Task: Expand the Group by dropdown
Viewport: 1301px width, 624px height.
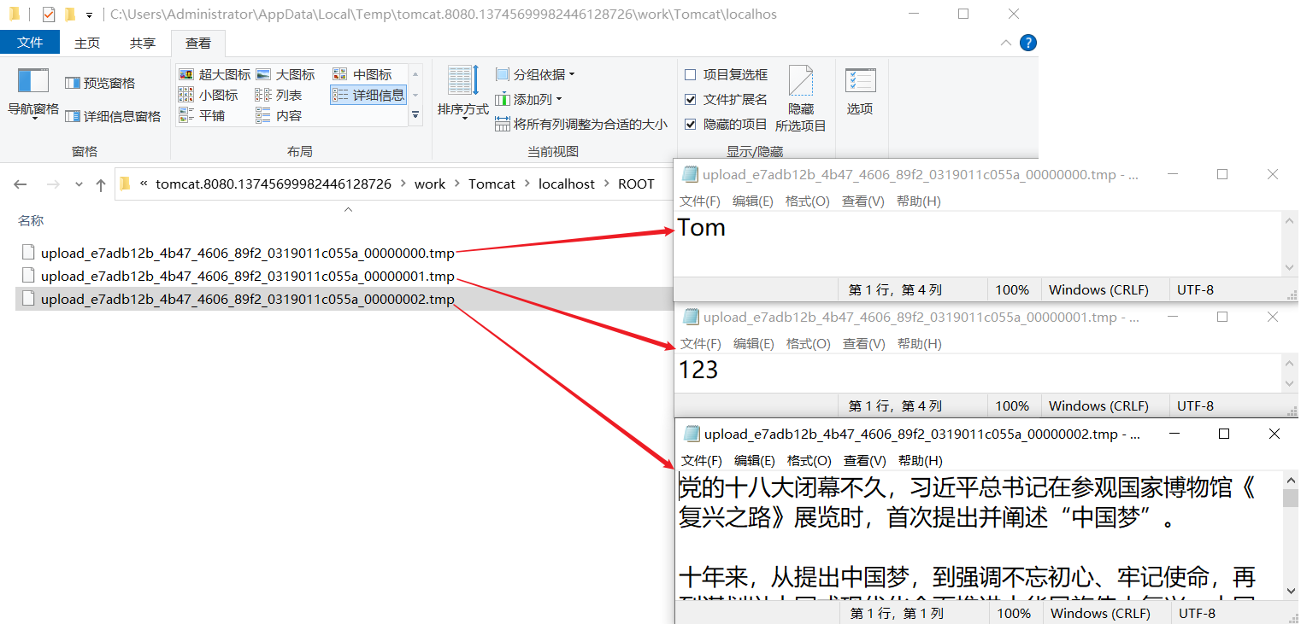Action: point(535,74)
